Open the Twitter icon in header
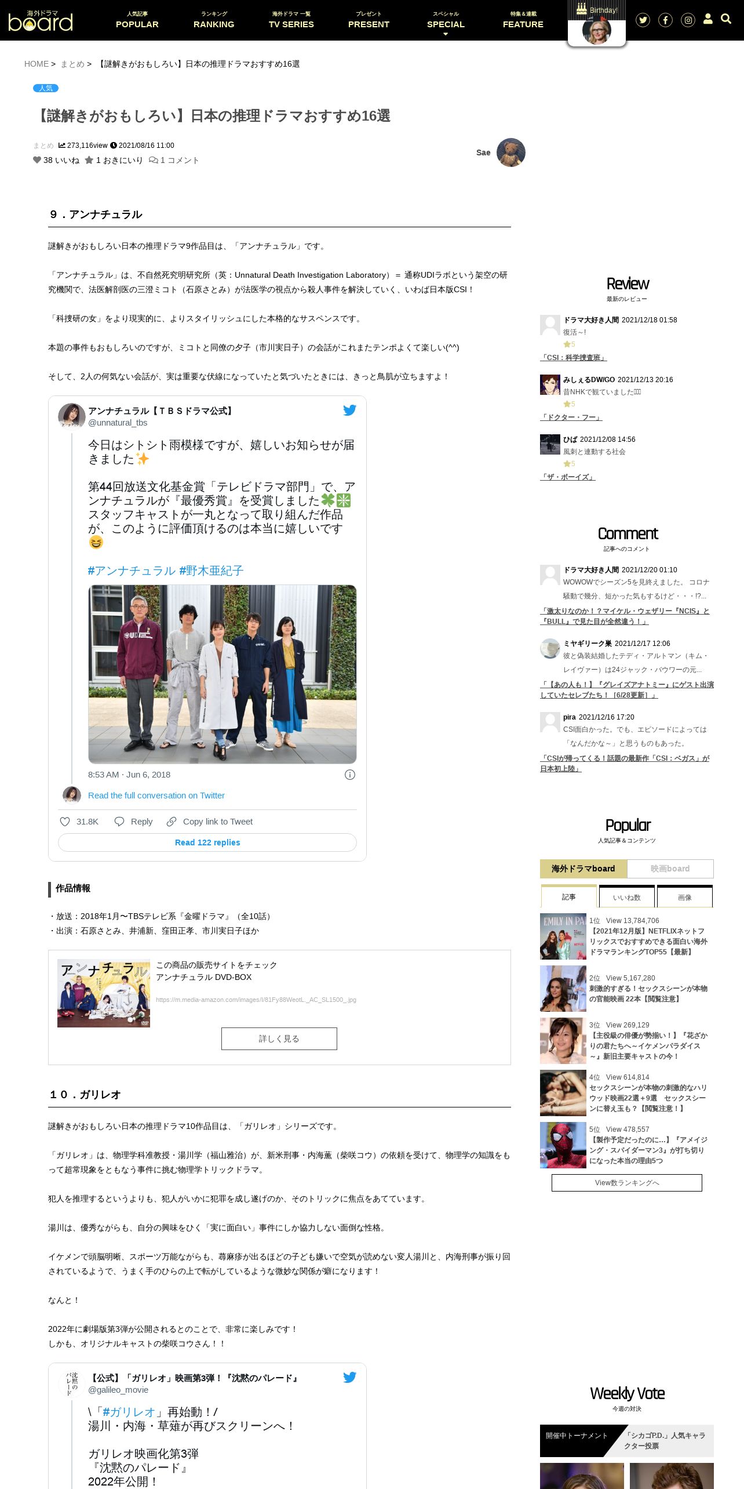The image size is (744, 1489). (643, 20)
